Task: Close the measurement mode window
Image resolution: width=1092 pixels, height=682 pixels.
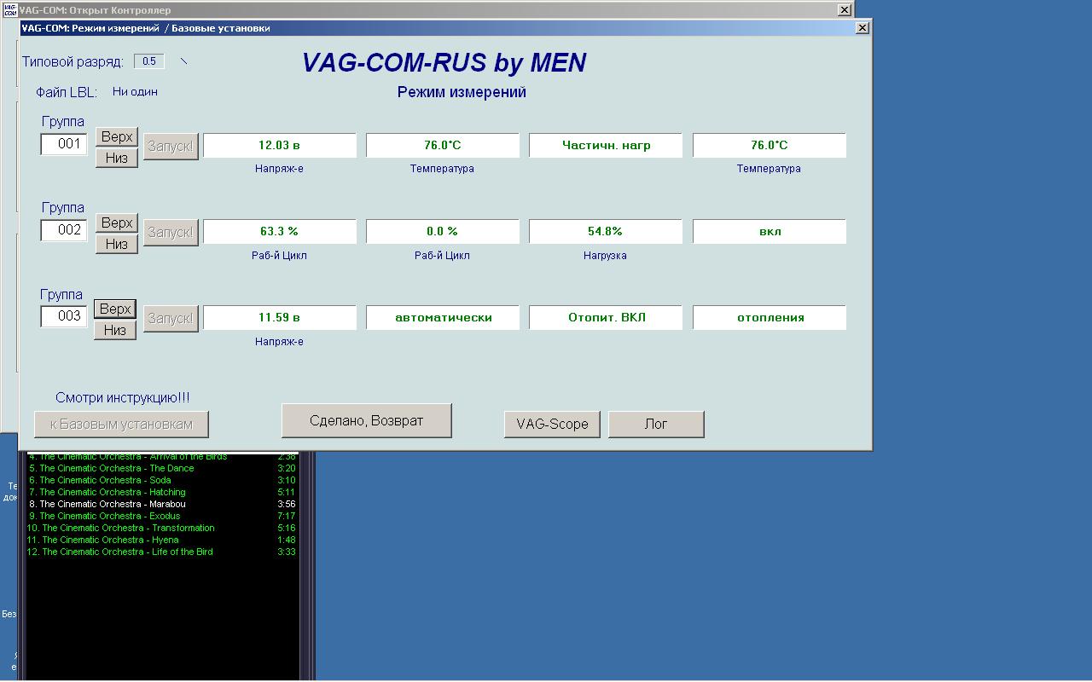Action: tap(863, 28)
